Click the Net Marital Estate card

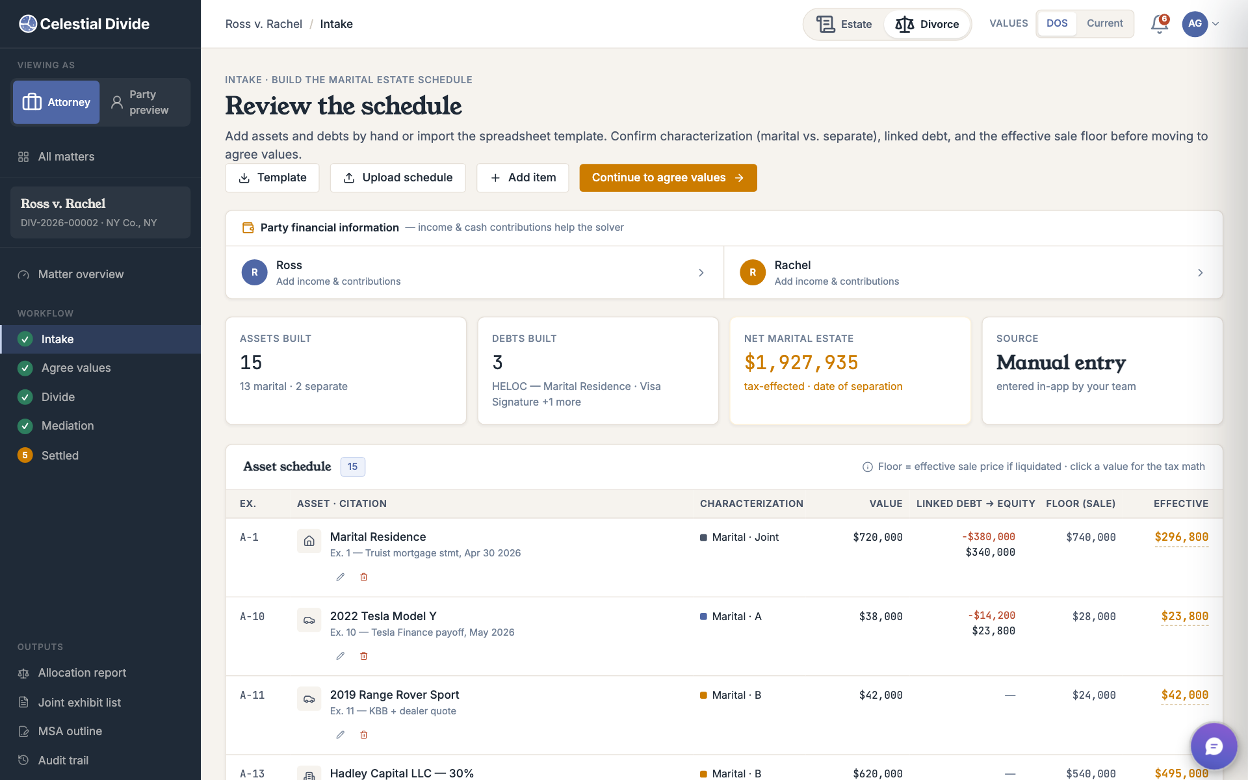(850, 370)
